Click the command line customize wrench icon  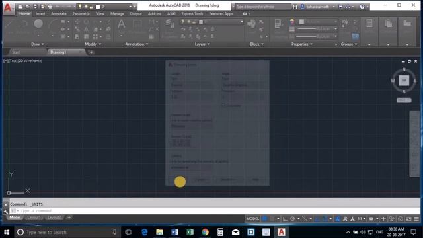pyautogui.click(x=6, y=211)
